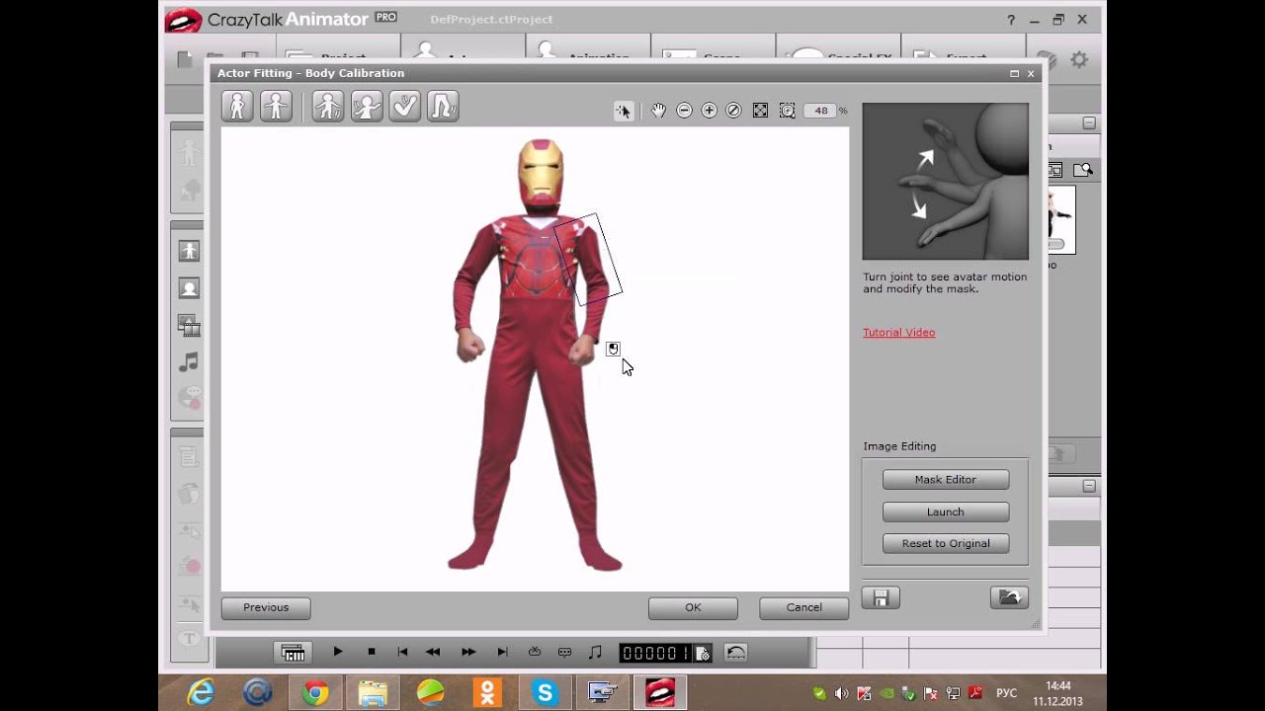Click the head portrait icon in left sidebar
The width and height of the screenshot is (1265, 711).
(x=189, y=287)
